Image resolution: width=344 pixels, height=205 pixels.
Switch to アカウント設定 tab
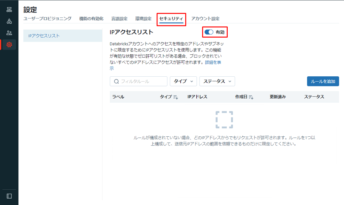click(205, 19)
